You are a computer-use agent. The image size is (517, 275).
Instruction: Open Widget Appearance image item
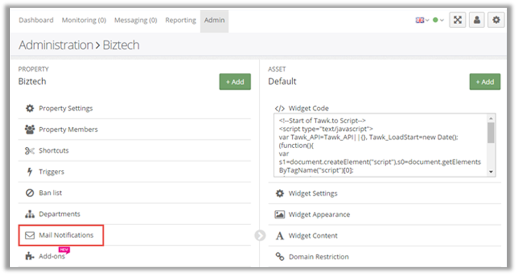[318, 214]
